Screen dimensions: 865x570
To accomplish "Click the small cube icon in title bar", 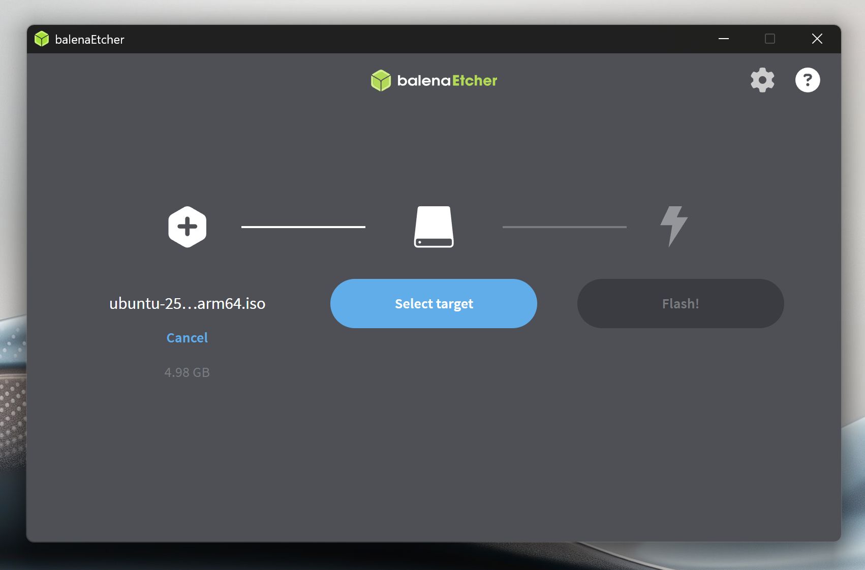I will click(x=42, y=39).
